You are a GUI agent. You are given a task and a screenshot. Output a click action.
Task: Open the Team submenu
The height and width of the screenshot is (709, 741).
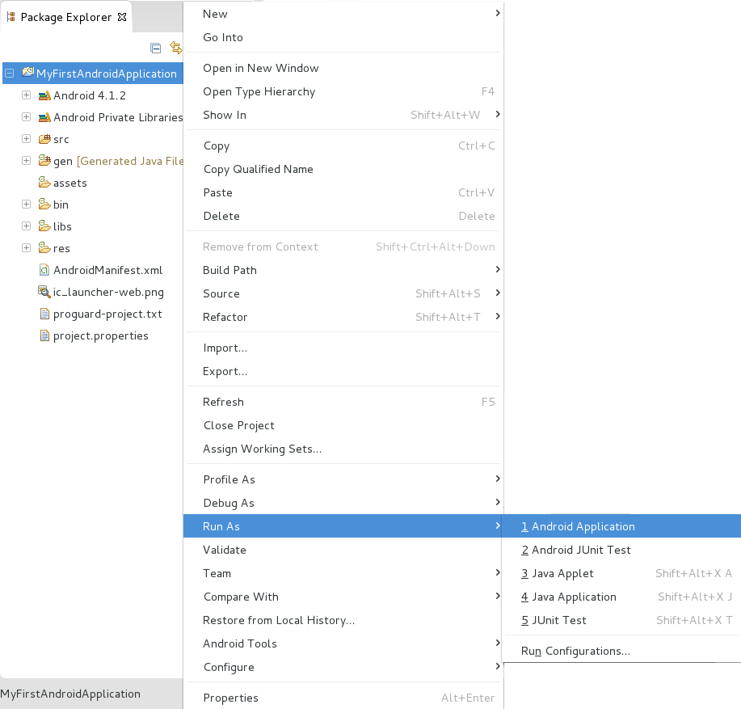(x=343, y=573)
